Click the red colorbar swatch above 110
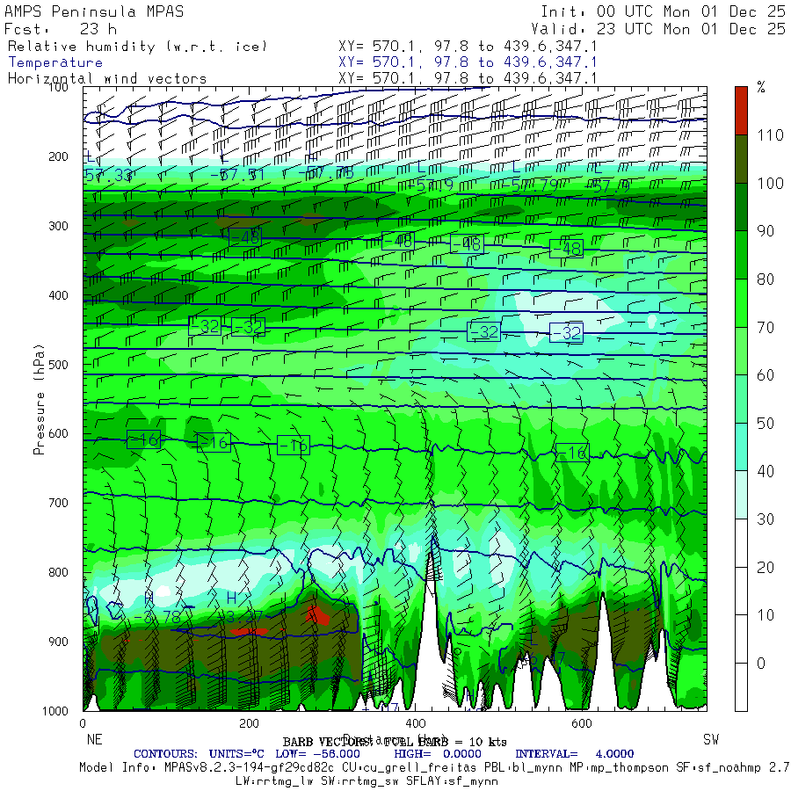Screen dimensions: 791x791 click(x=741, y=111)
